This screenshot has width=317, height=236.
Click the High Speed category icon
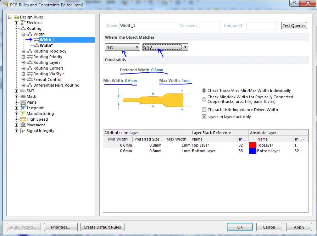(23, 119)
